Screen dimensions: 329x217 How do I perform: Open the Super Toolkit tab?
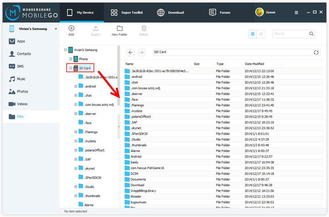[x=127, y=13]
